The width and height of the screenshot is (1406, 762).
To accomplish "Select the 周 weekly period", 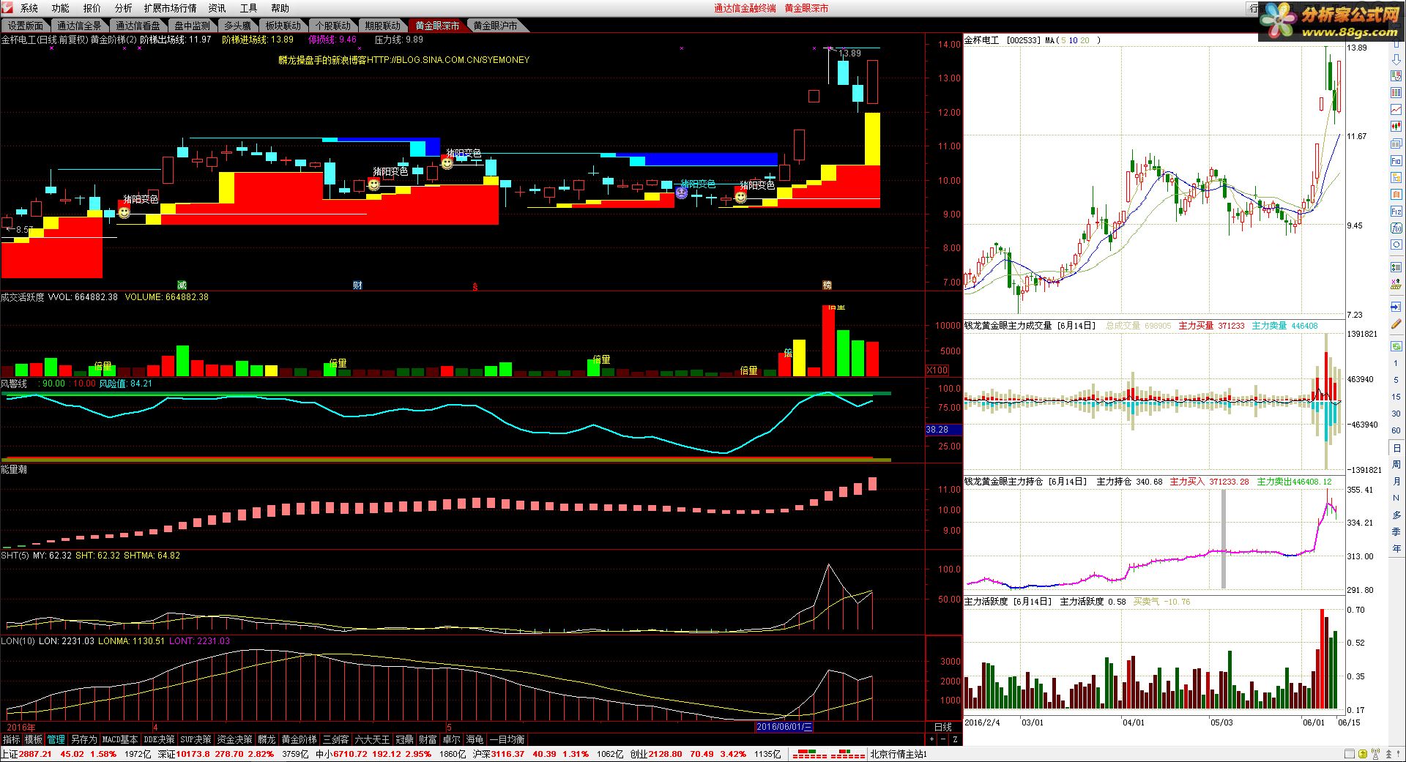I will (1396, 464).
